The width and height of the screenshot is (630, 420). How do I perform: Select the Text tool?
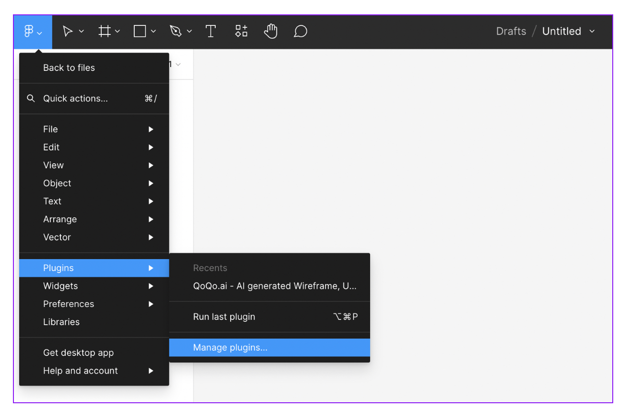pyautogui.click(x=210, y=31)
